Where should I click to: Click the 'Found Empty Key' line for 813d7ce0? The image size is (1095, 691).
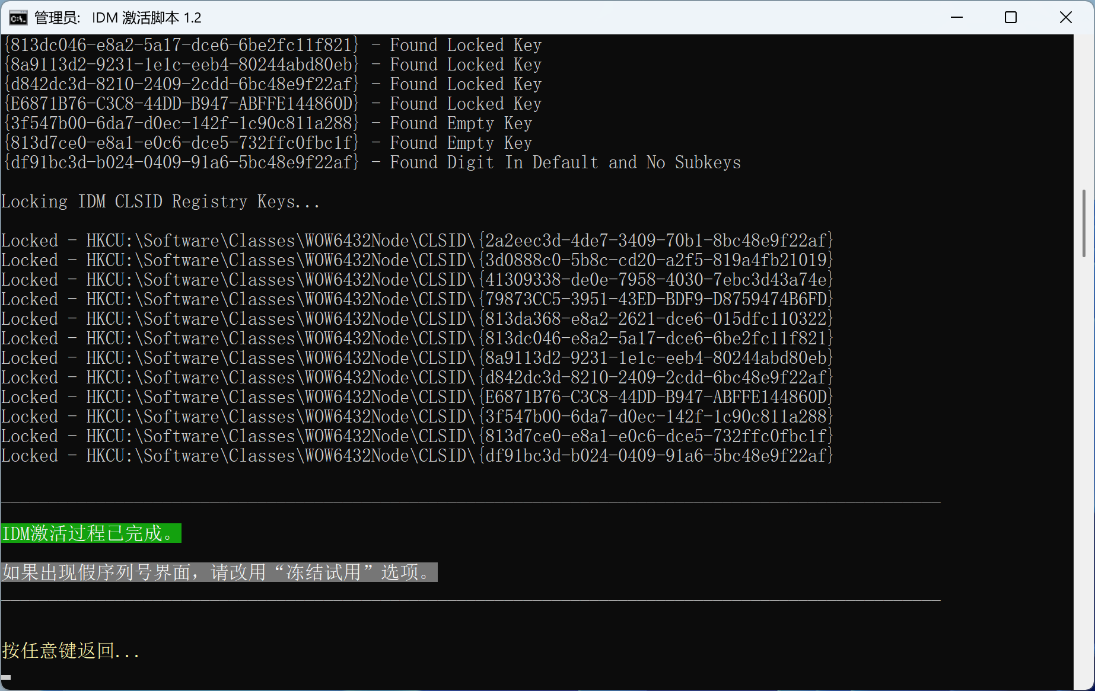point(268,143)
